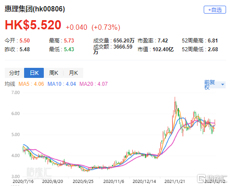Click the 2020/9/25 date axis label
The height and width of the screenshot is (186, 230).
[x=83, y=182]
